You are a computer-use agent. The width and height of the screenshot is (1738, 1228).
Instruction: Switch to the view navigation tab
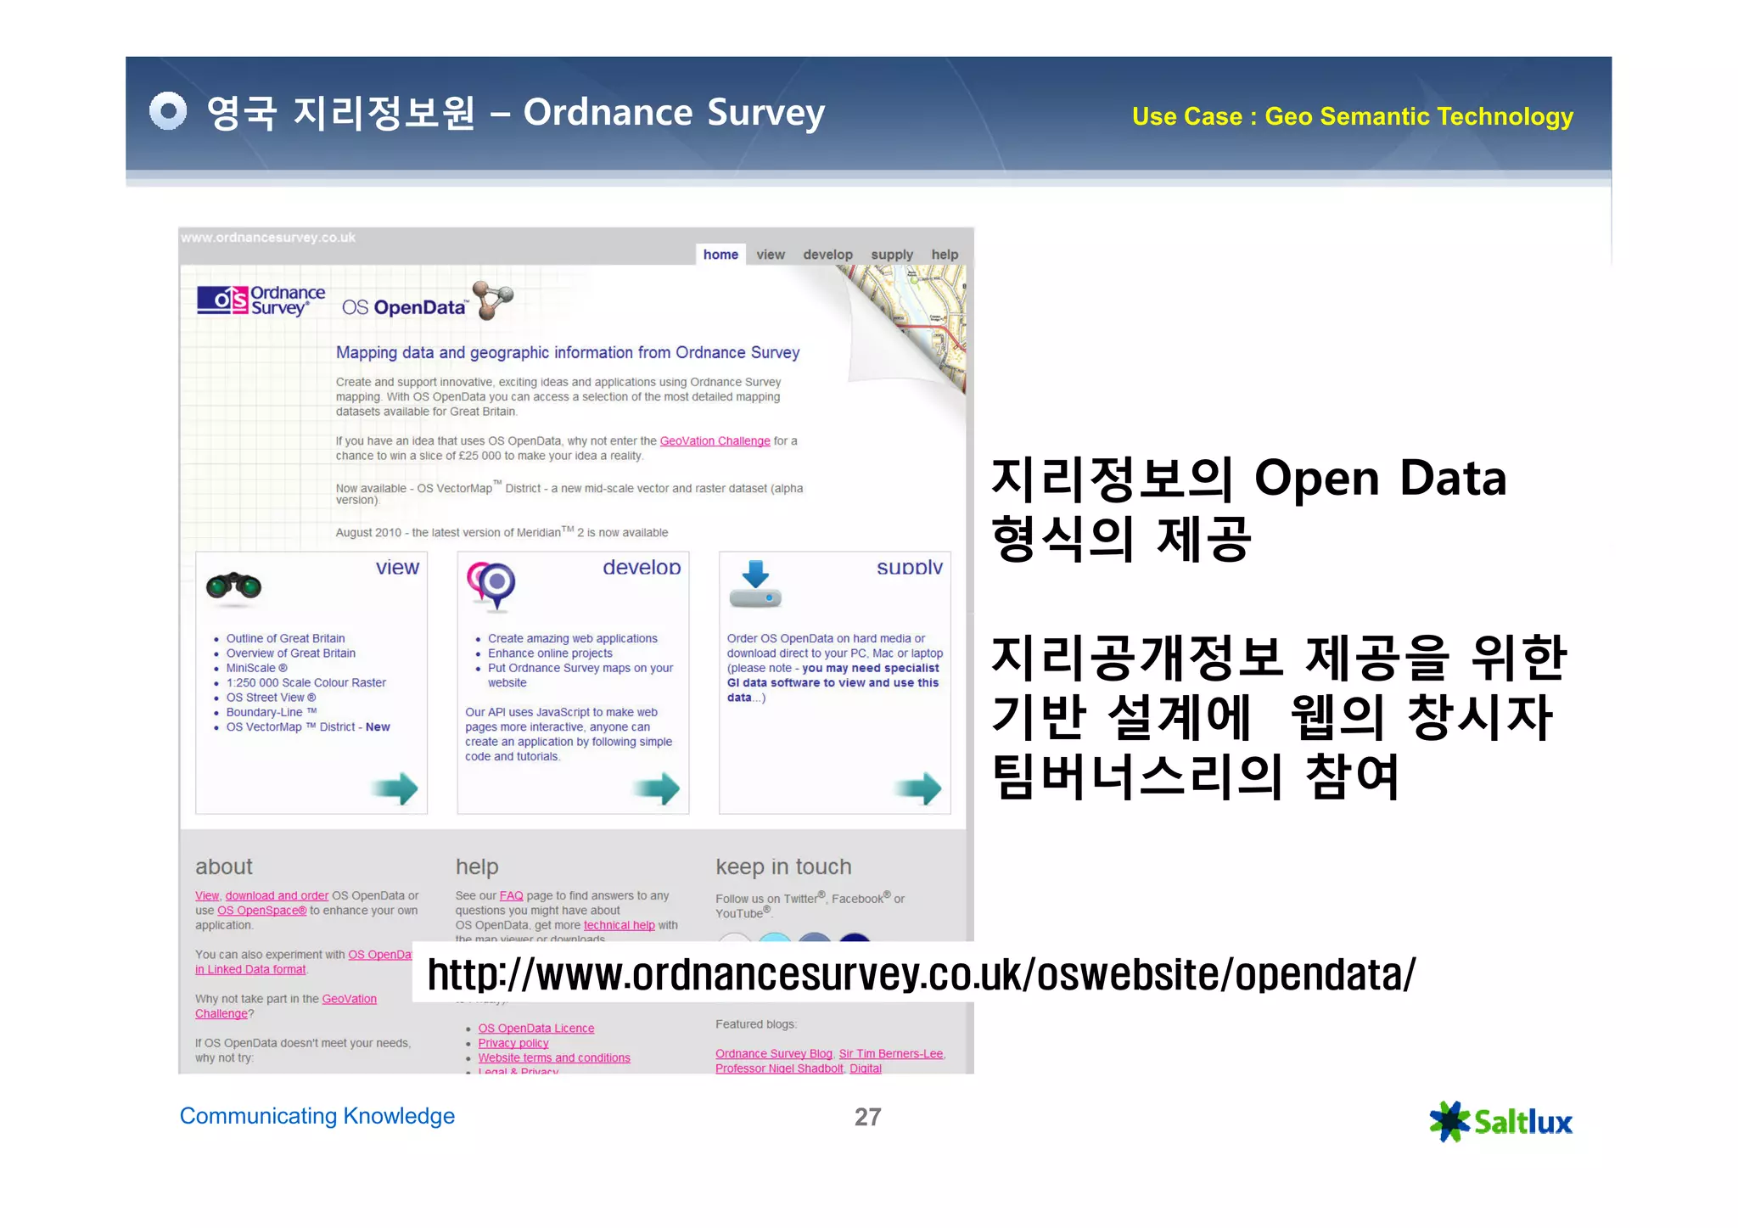pos(771,255)
